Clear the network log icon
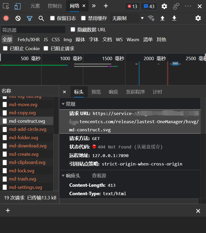 tap(18, 18)
